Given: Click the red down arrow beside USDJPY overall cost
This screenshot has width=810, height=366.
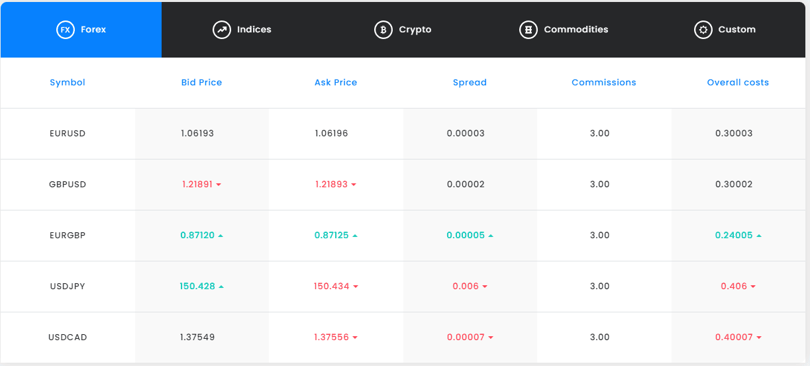Looking at the screenshot, I should click(753, 287).
